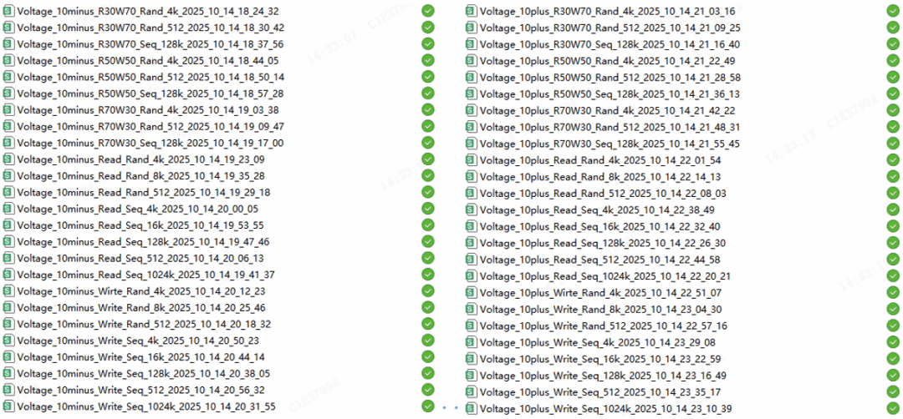
Task: Click green sync checkmark for Voltage_10minus_R50W50_Rand_4k
Action: [x=428, y=60]
